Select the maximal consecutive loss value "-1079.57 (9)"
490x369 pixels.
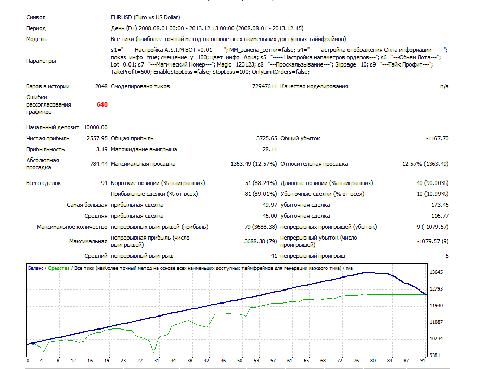[432, 241]
